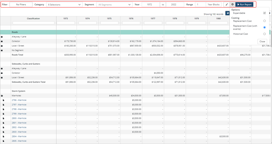Viewport: 272px width, 144px height.
Task: Click the start Year field showing 1972
Action: click(151, 5)
